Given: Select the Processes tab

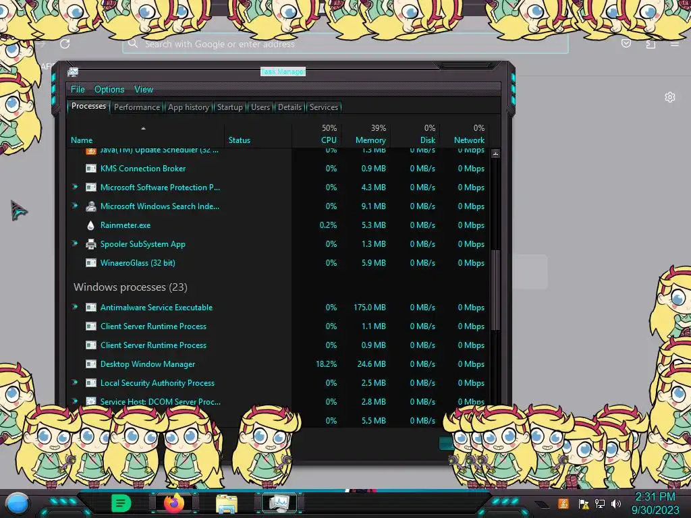Looking at the screenshot, I should (88, 106).
